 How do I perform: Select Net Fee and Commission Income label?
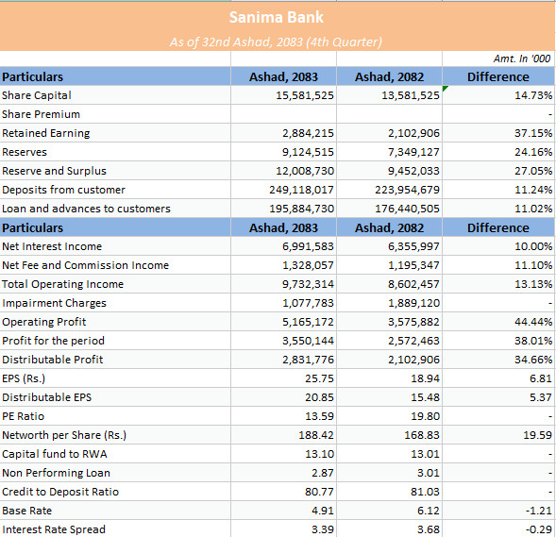point(86,265)
